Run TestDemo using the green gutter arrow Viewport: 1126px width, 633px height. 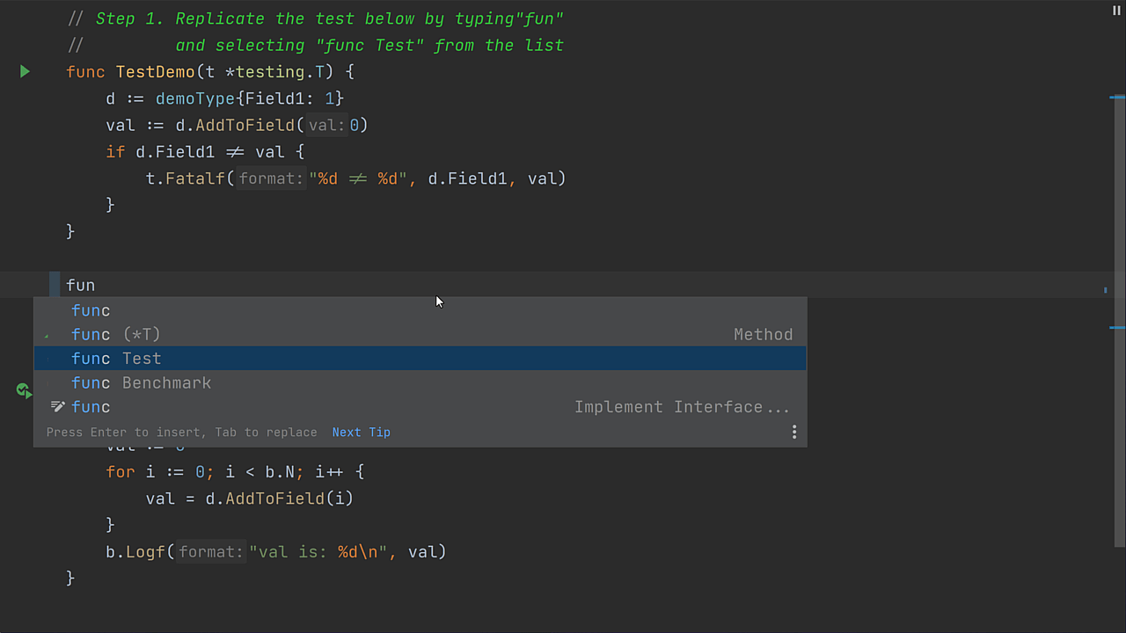[25, 71]
